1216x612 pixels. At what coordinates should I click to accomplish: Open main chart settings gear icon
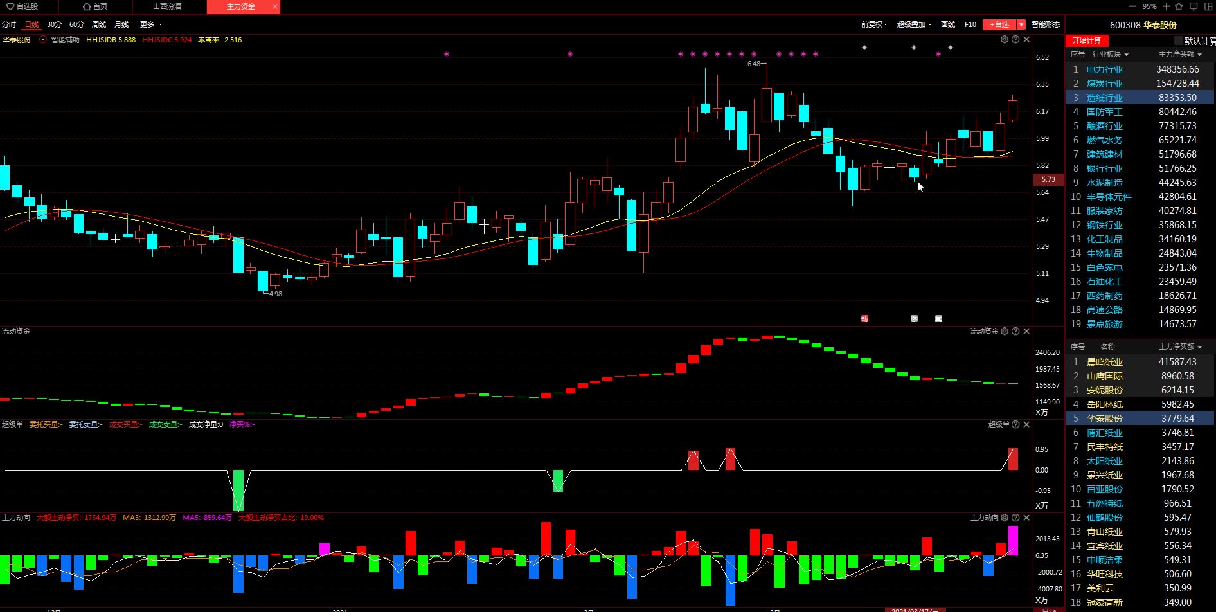pyautogui.click(x=1005, y=40)
